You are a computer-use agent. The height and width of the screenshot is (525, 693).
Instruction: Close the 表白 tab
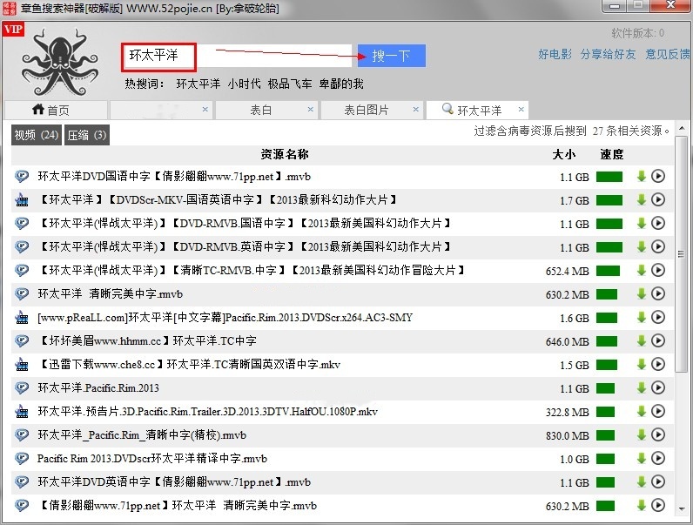(x=310, y=109)
